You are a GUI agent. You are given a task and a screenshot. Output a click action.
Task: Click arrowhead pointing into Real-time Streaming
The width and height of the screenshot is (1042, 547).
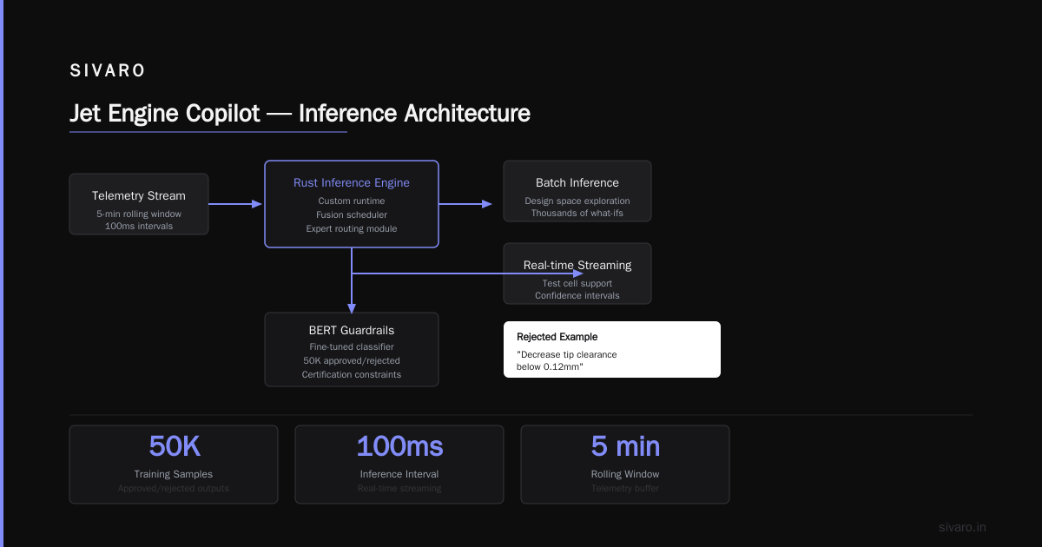(x=578, y=273)
